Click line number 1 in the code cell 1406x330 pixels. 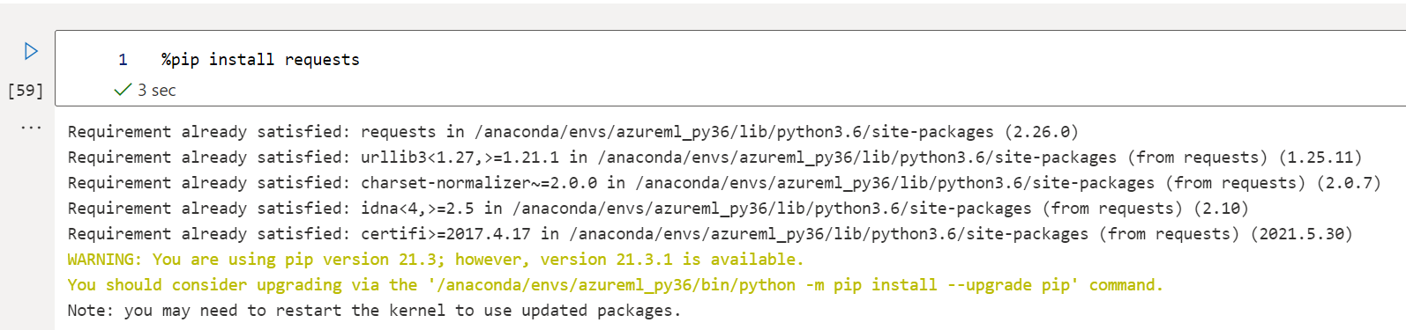pyautogui.click(x=123, y=59)
